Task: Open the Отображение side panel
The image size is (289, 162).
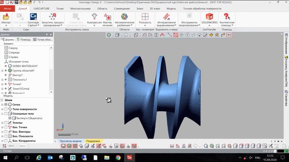Action: point(286,44)
